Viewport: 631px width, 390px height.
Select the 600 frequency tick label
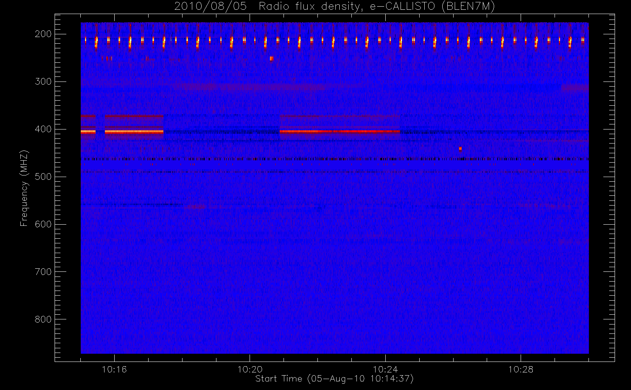[43, 224]
